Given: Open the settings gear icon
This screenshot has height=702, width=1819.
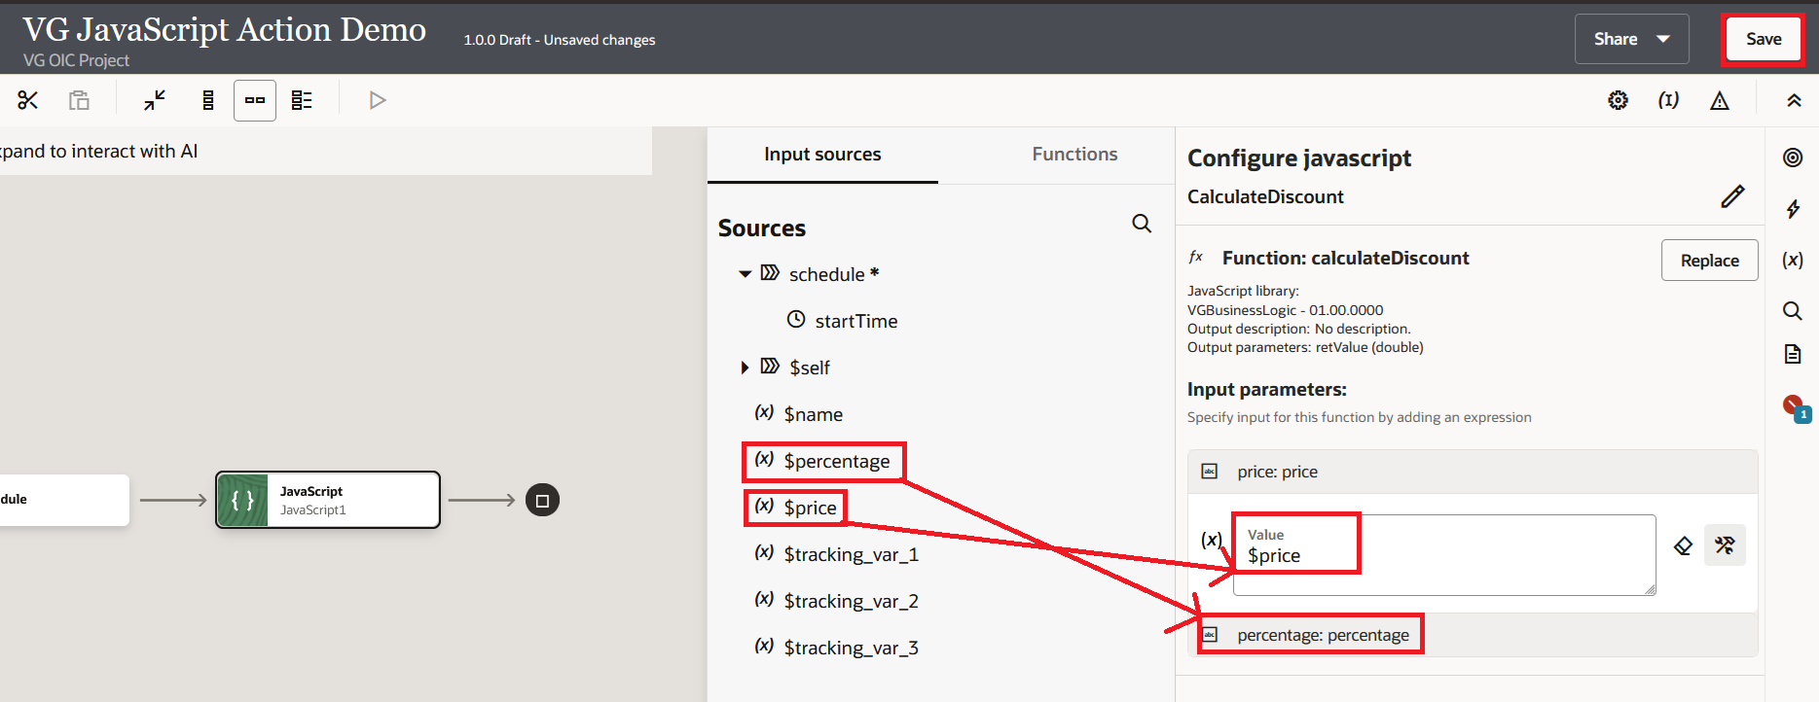Looking at the screenshot, I should coord(1618,100).
